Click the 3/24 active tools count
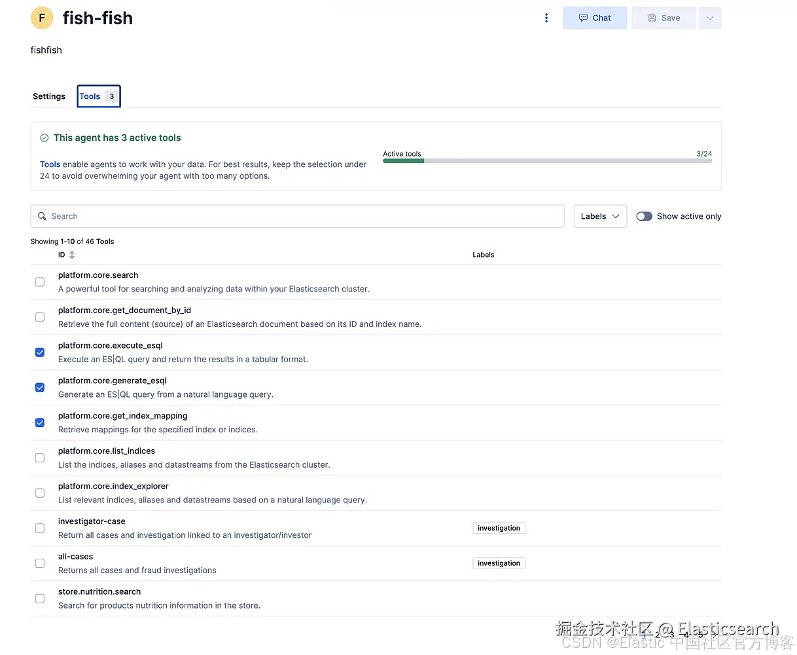Image resolution: width=797 pixels, height=655 pixels. [704, 154]
